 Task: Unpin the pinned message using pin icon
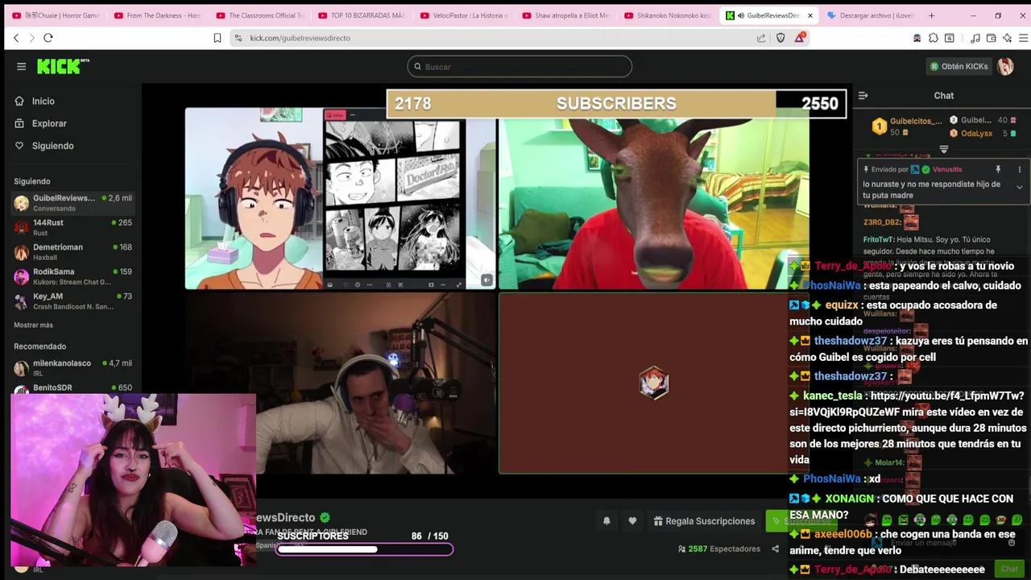tap(998, 169)
